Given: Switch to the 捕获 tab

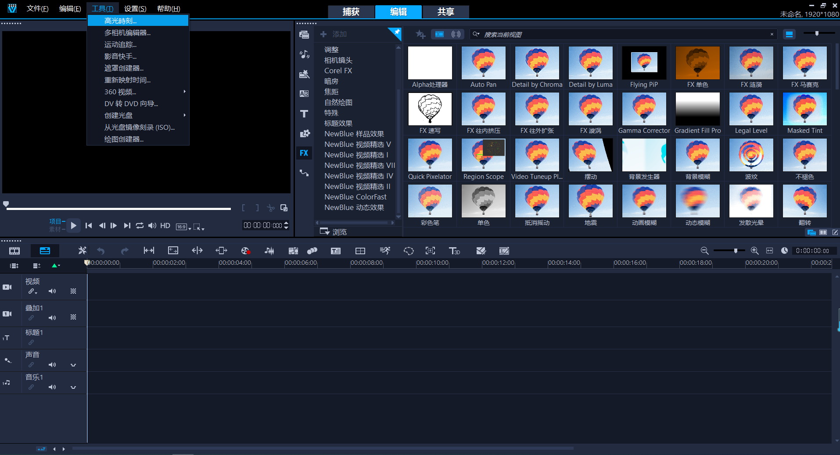Looking at the screenshot, I should [351, 12].
